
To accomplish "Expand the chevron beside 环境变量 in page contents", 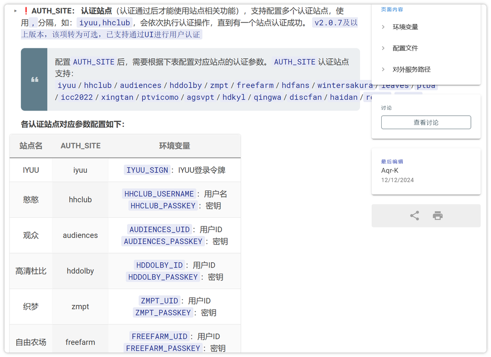I will pos(383,27).
